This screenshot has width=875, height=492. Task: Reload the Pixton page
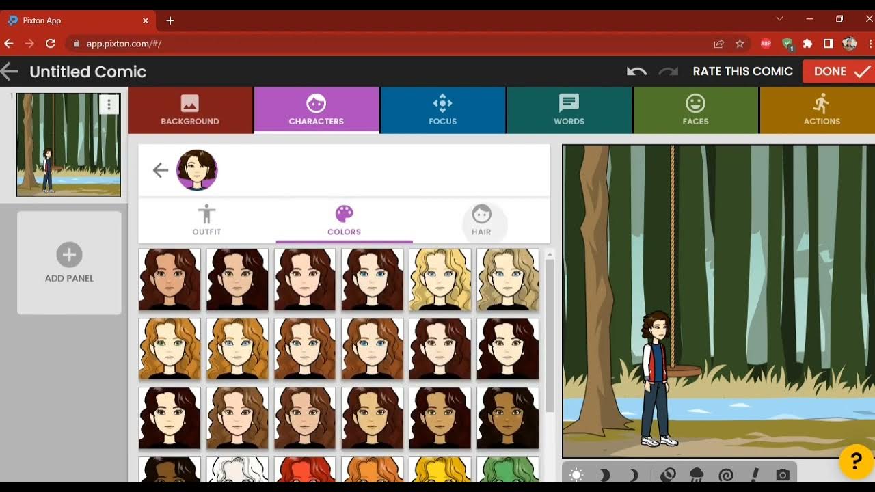50,43
